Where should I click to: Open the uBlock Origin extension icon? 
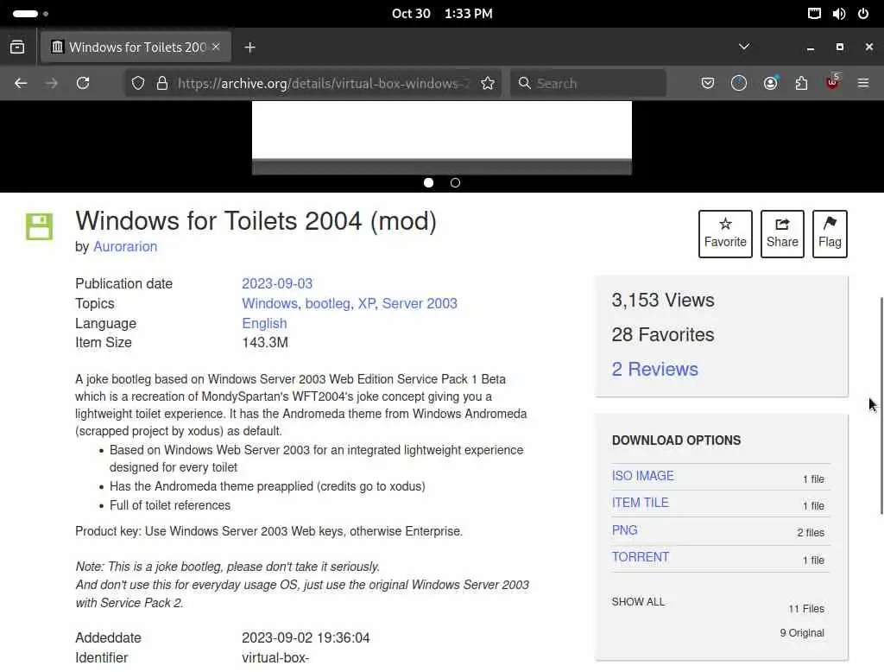pyautogui.click(x=833, y=82)
